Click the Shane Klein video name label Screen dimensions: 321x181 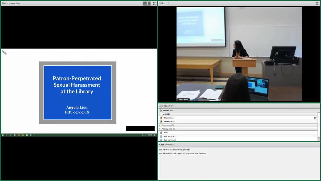[x=183, y=99]
